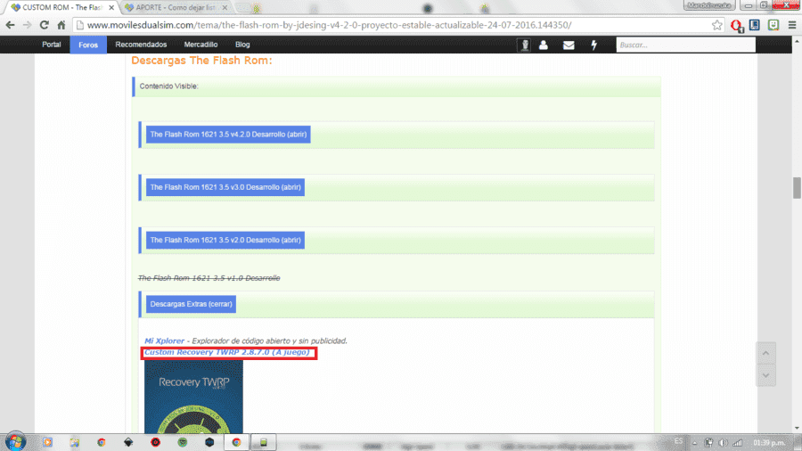
Task: Open forum messages envelope icon
Action: point(569,45)
